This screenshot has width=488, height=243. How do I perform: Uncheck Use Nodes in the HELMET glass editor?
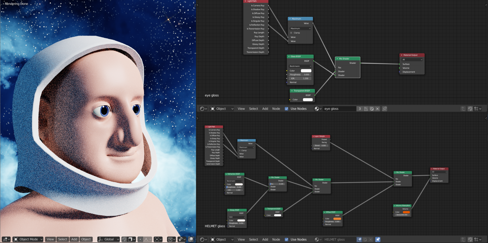(x=286, y=240)
